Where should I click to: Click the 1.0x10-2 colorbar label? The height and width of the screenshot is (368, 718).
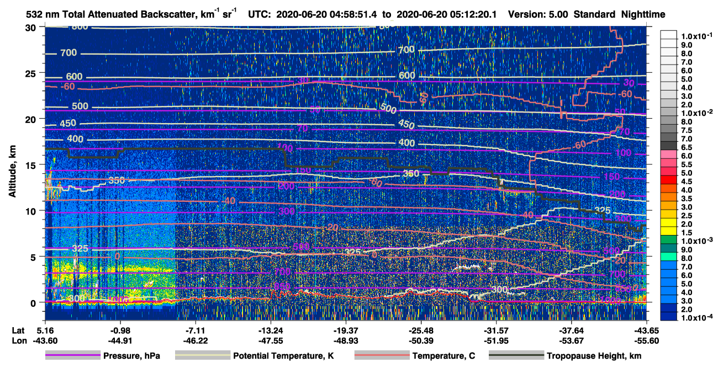(x=696, y=113)
